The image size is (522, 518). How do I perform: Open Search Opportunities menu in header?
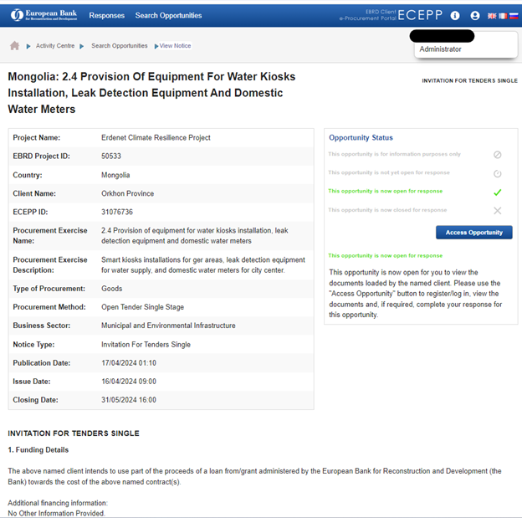tap(168, 16)
